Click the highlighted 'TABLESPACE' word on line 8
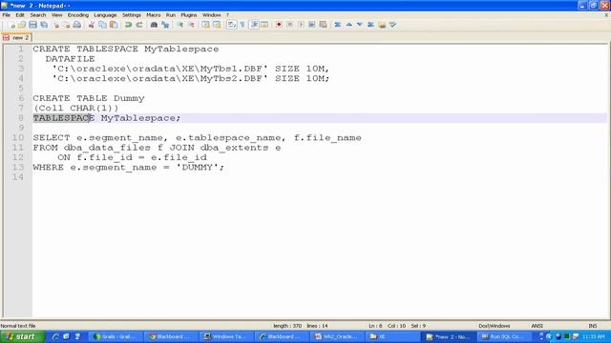611x343 pixels. tap(64, 118)
